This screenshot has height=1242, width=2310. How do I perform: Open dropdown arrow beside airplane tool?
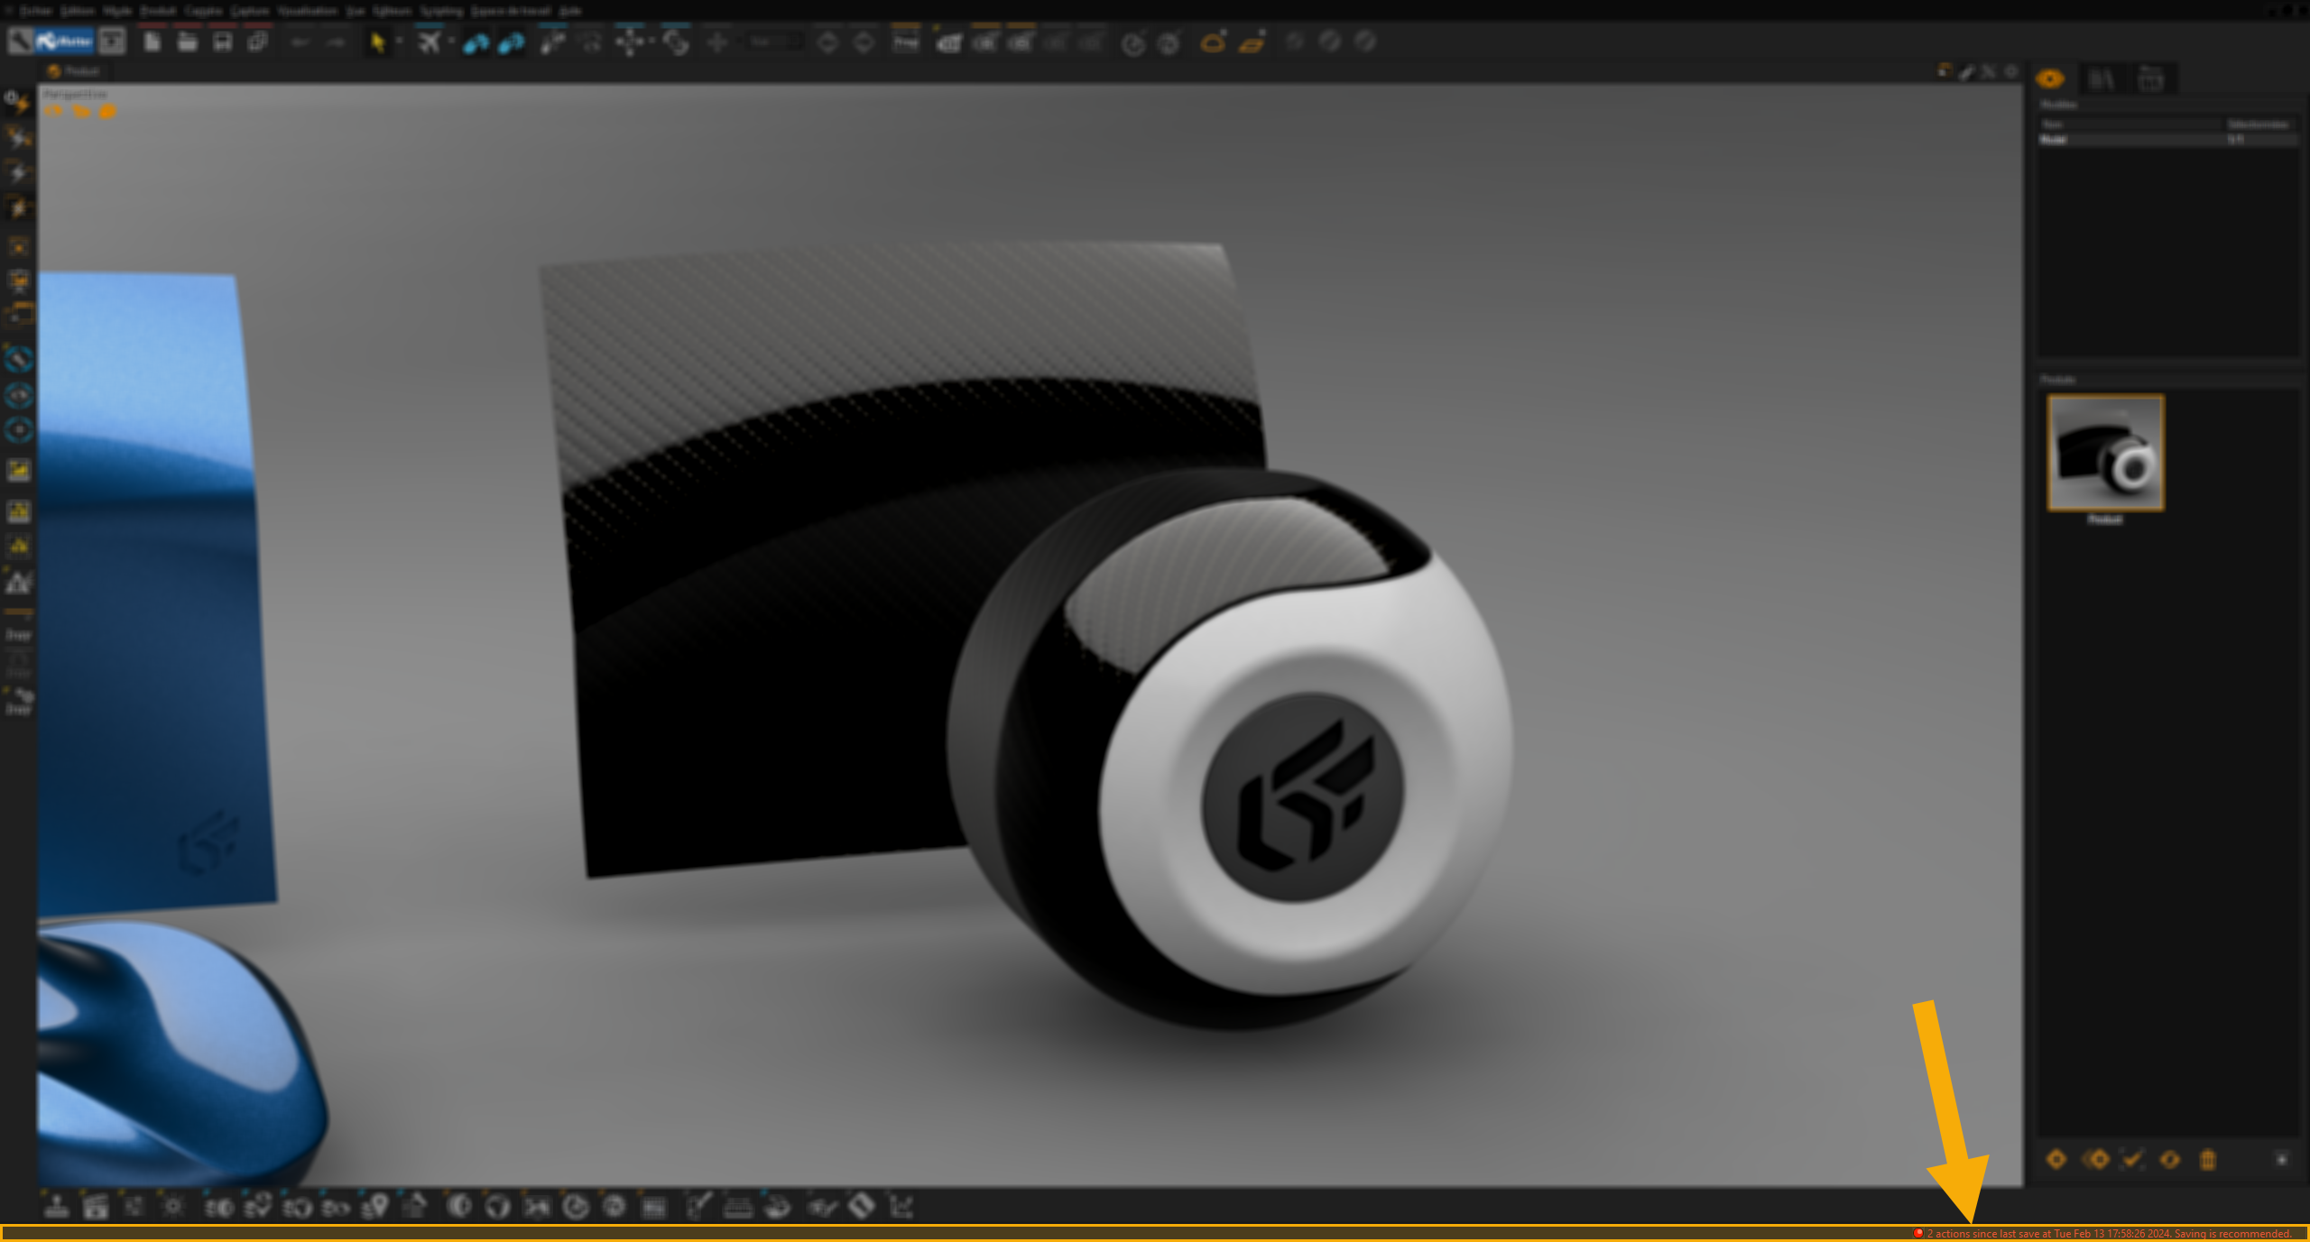click(x=451, y=41)
